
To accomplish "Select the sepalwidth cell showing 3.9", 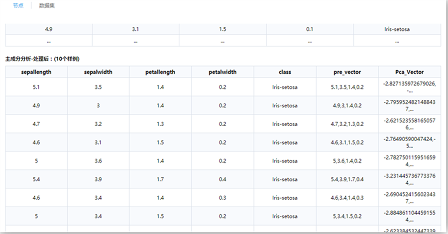I will pos(98,179).
